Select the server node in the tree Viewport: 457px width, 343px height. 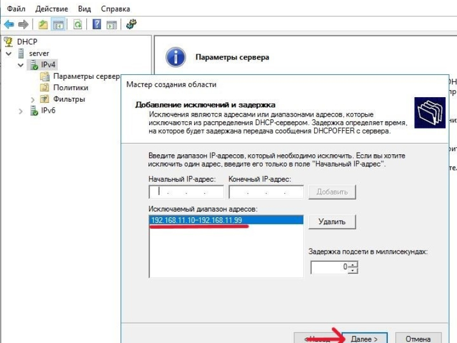[39, 53]
